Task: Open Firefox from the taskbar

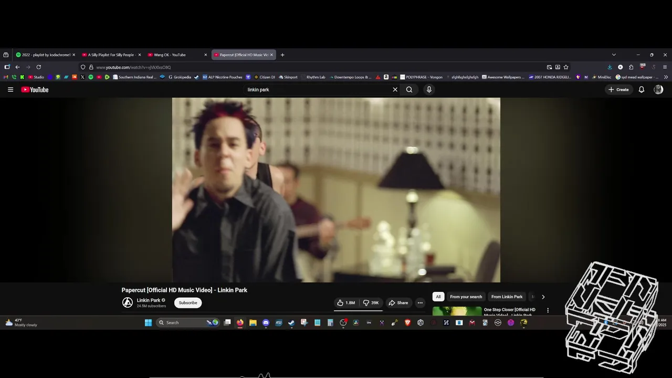Action: click(x=240, y=323)
